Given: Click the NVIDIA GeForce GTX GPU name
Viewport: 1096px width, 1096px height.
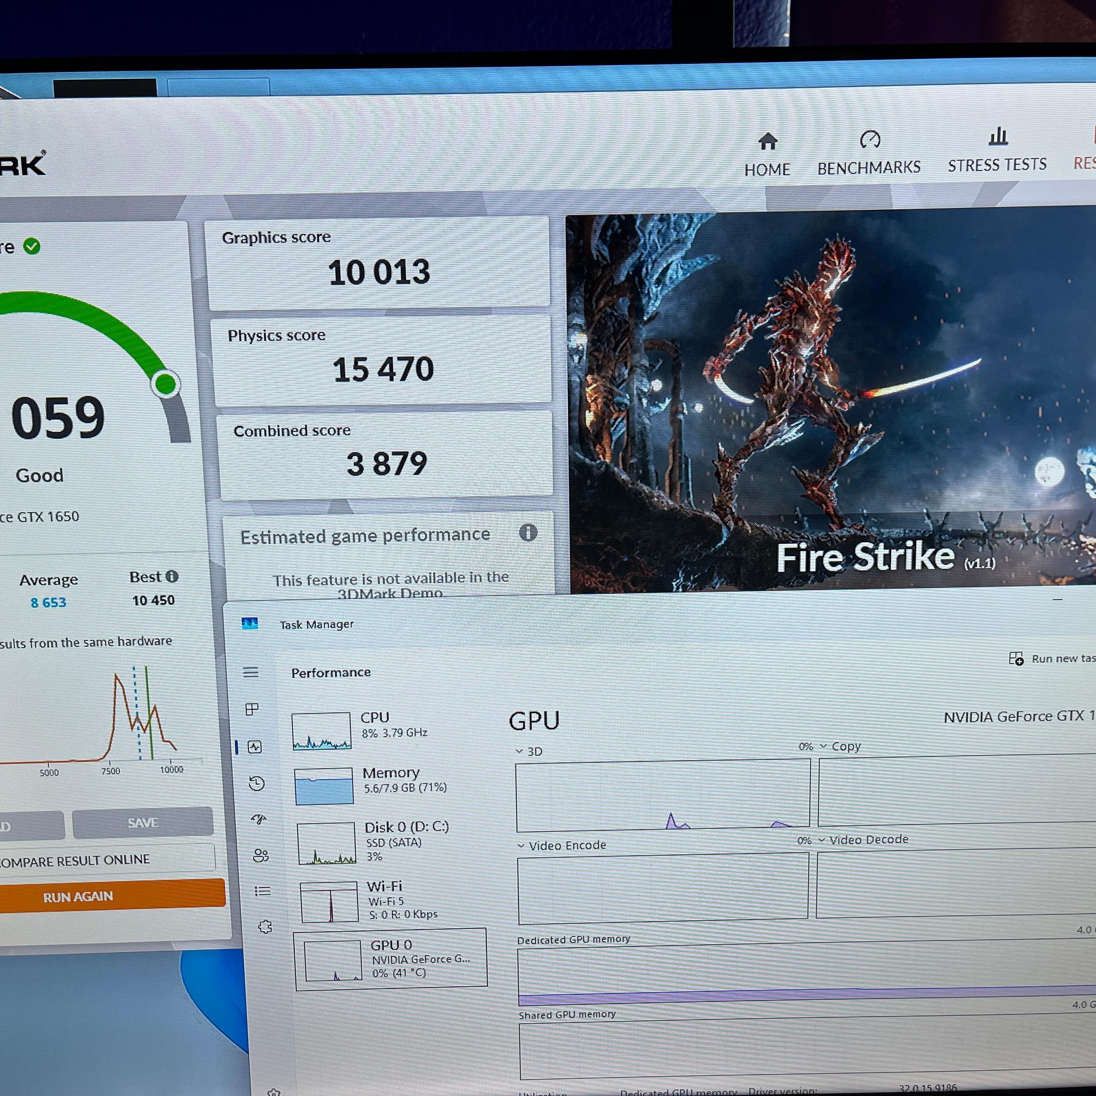Looking at the screenshot, I should [x=1019, y=717].
